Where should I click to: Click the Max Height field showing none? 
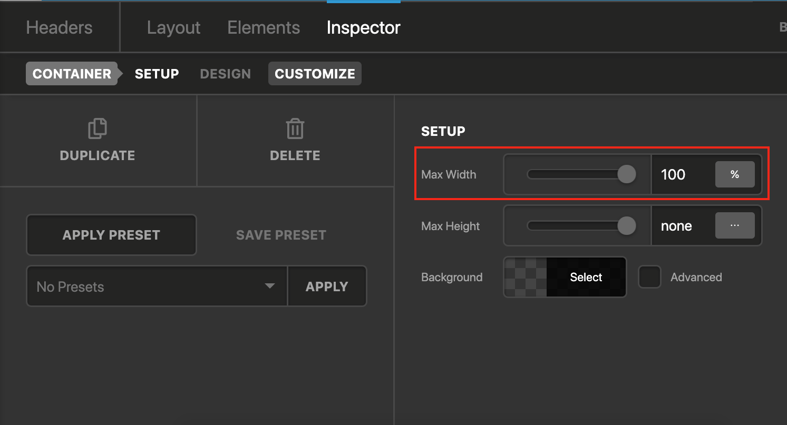[683, 226]
